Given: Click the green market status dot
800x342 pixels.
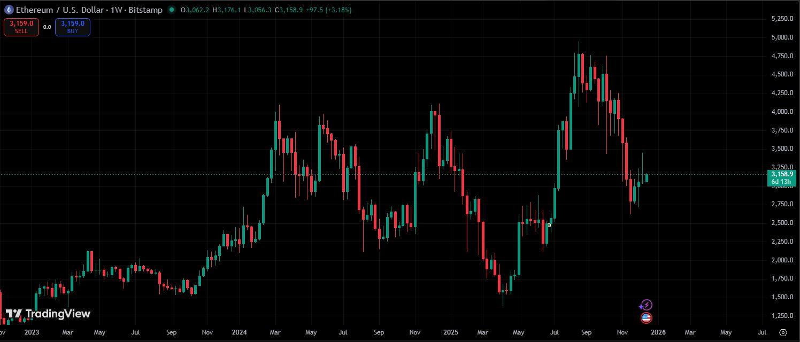Looking at the screenshot, I should (171, 10).
